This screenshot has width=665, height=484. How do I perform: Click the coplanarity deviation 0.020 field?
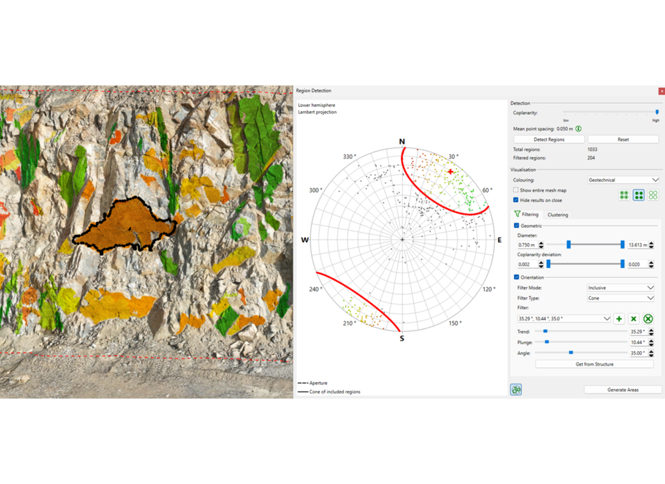point(638,265)
